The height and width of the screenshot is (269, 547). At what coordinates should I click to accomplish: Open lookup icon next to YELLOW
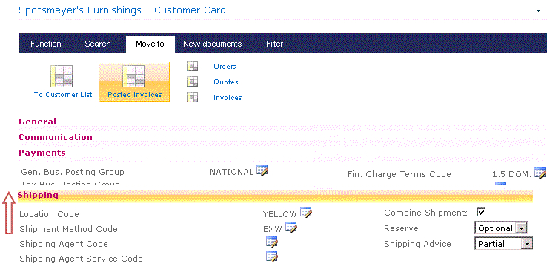[306, 212]
